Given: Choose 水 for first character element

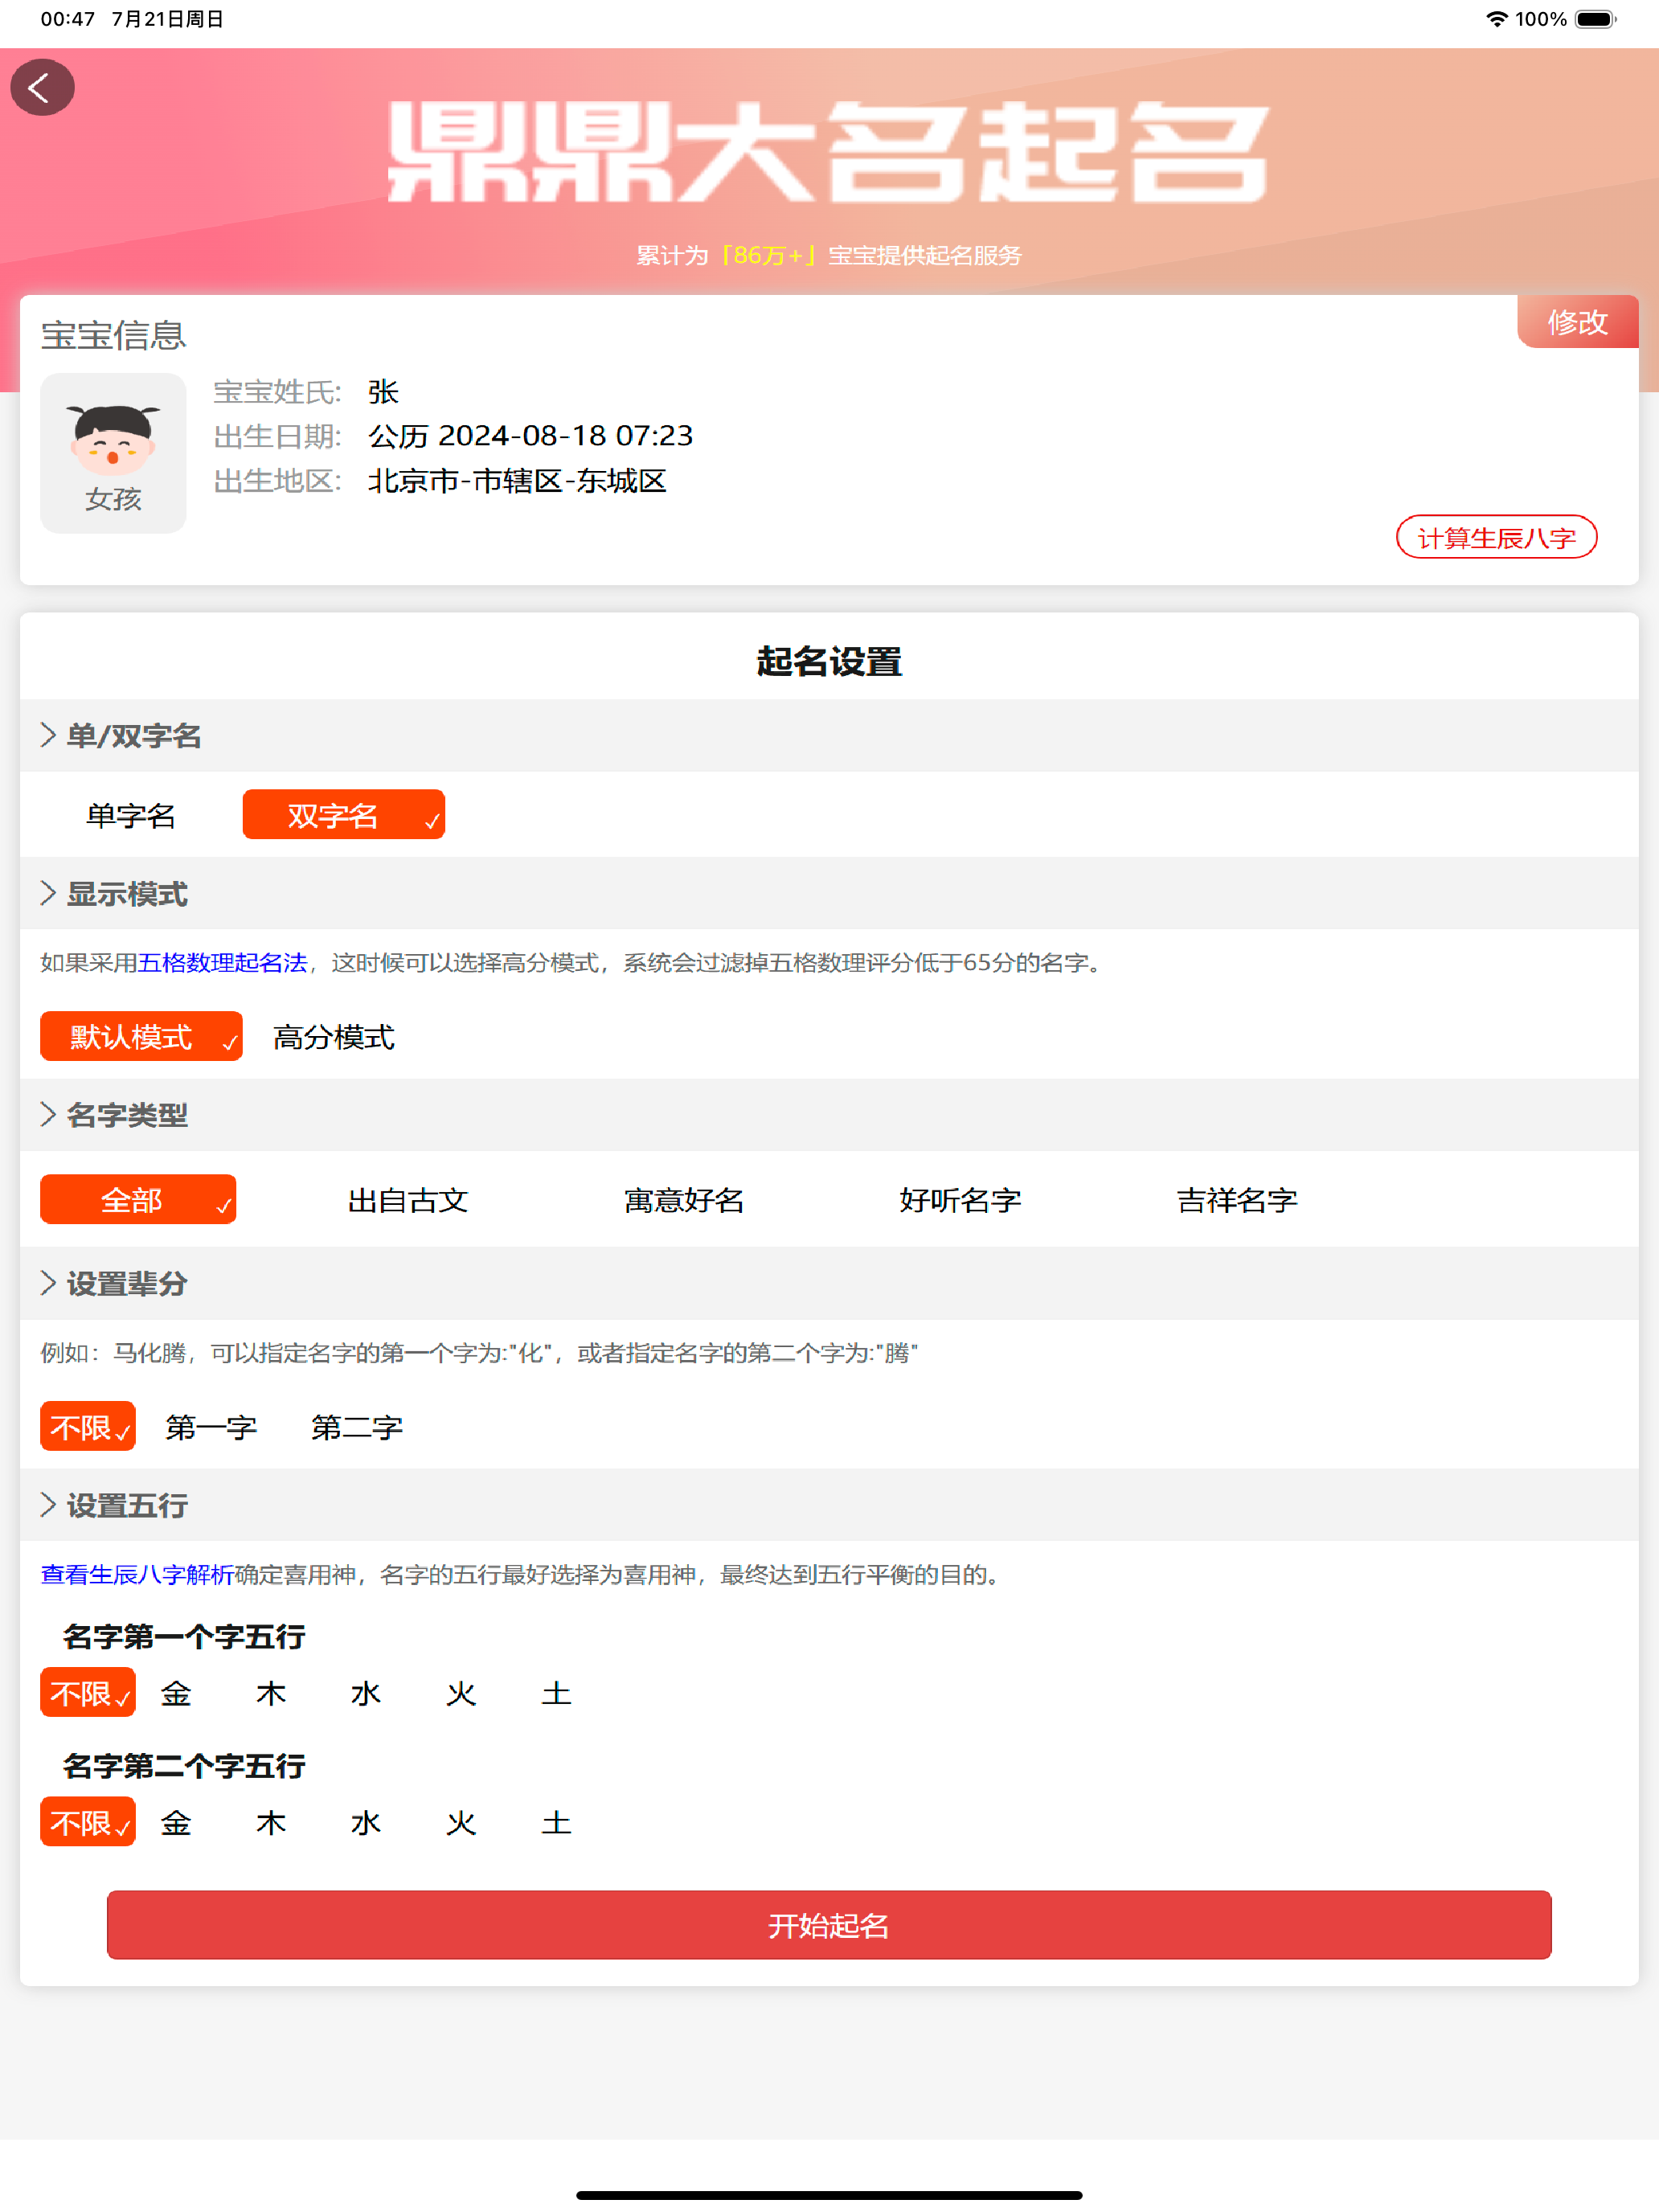Looking at the screenshot, I should pyautogui.click(x=366, y=1693).
